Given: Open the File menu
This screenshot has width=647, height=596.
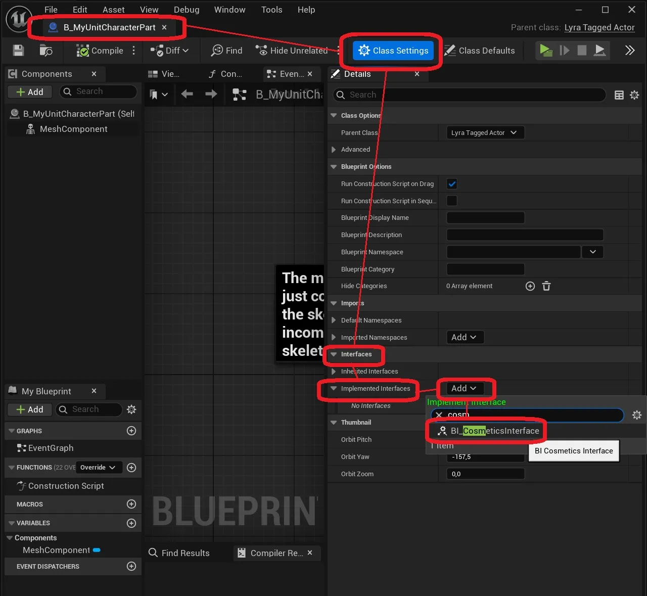Looking at the screenshot, I should coord(51,10).
